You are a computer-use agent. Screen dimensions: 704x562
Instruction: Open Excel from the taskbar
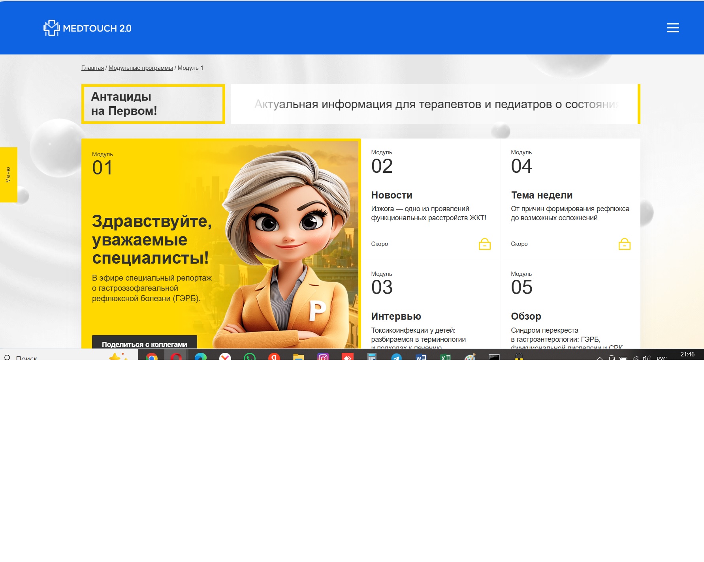click(446, 357)
